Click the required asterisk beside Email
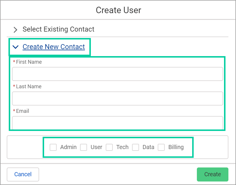The width and height of the screenshot is (236, 185). 14,111
